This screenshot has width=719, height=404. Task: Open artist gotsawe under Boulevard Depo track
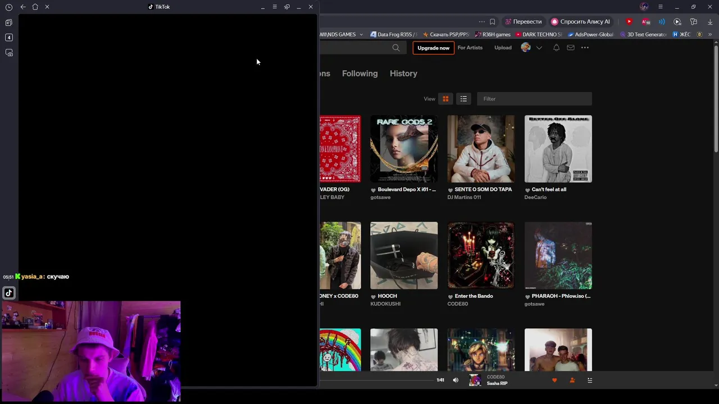click(380, 198)
